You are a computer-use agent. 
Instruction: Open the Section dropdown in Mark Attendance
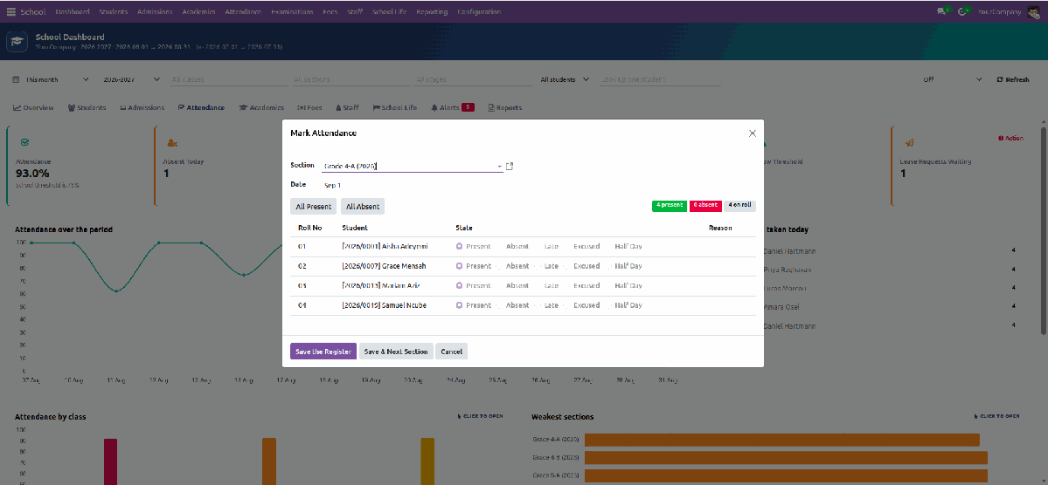(412, 166)
